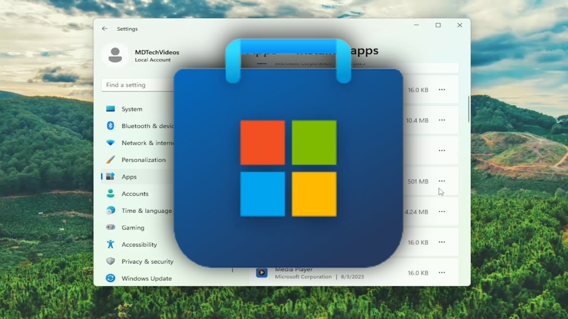Click the 4.24 MB size value

click(416, 212)
